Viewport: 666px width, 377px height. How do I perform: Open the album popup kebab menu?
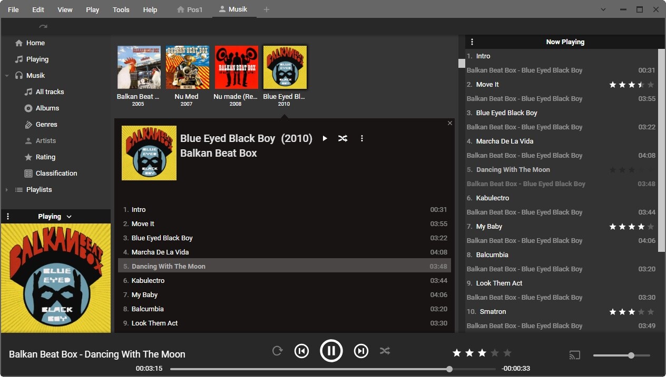coord(361,138)
